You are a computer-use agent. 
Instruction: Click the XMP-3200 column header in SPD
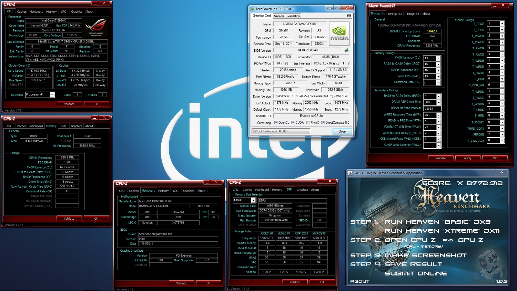click(x=301, y=233)
